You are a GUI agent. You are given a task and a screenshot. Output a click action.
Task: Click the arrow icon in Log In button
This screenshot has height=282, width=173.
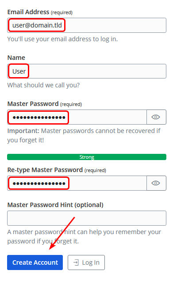tap(76, 262)
